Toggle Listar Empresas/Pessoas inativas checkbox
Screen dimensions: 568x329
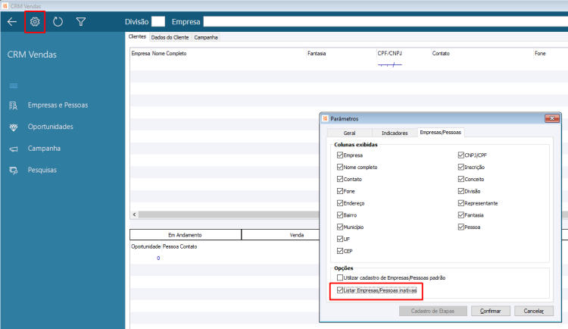[x=340, y=290]
